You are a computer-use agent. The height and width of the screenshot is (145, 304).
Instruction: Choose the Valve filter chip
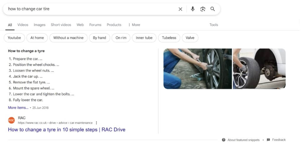coord(190,38)
